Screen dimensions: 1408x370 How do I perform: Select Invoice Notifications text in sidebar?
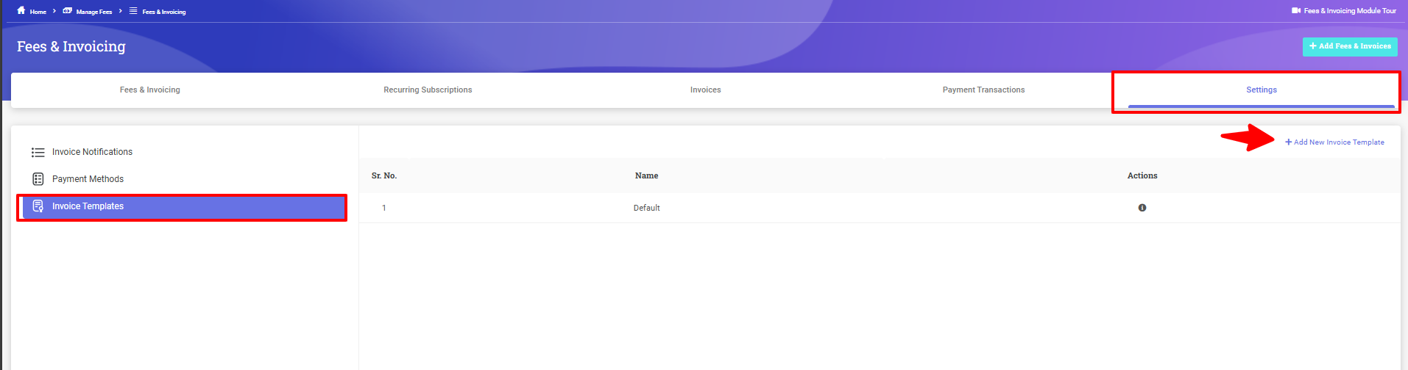tap(92, 152)
